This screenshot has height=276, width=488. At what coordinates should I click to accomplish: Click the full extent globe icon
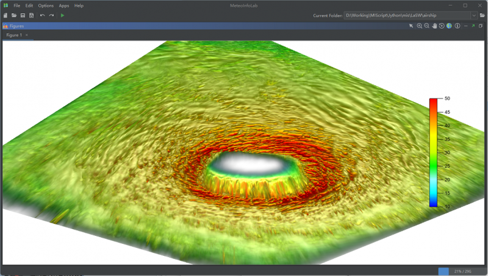tap(449, 26)
